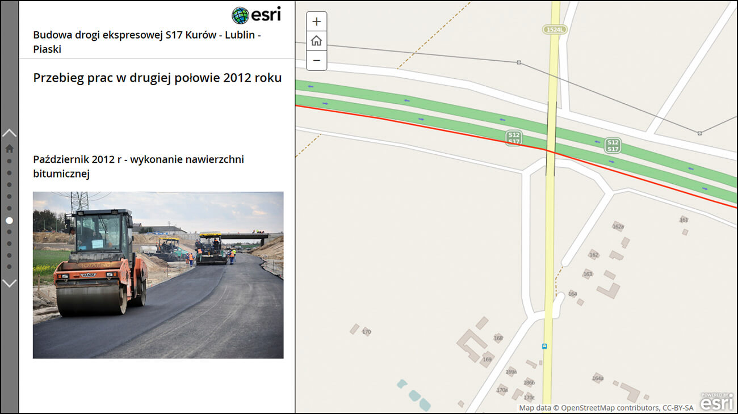Zoom out of the map
Viewport: 738px width, 414px height.
[x=316, y=60]
